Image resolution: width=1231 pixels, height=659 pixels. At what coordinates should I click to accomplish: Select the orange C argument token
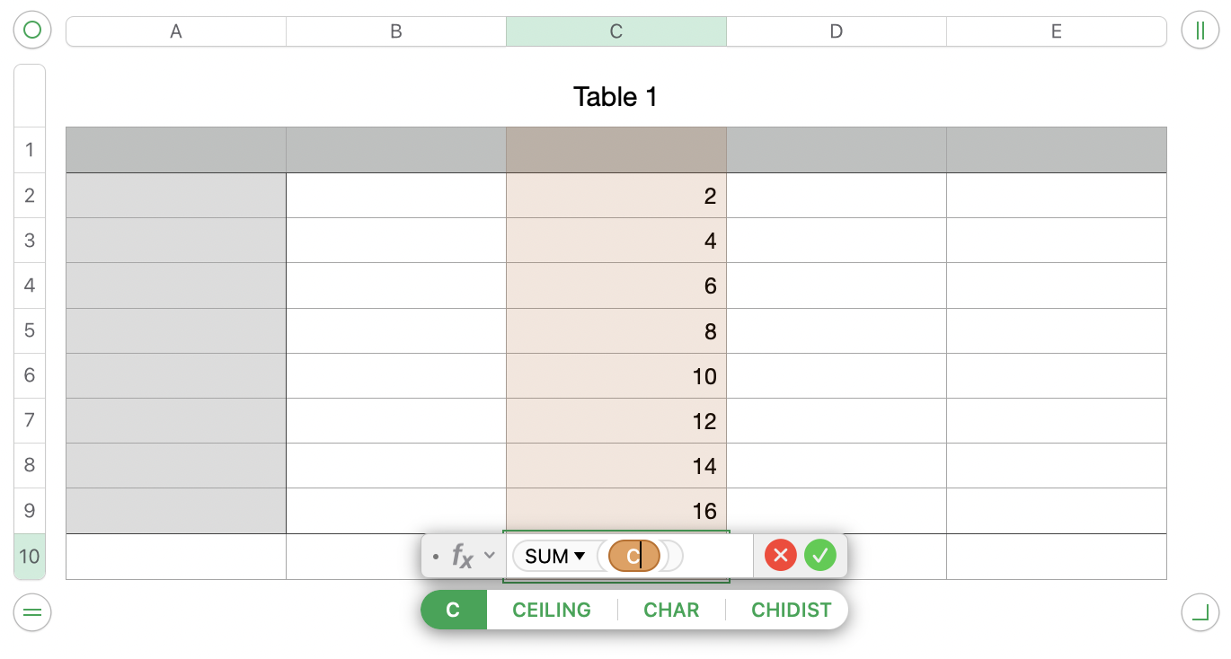coord(634,555)
